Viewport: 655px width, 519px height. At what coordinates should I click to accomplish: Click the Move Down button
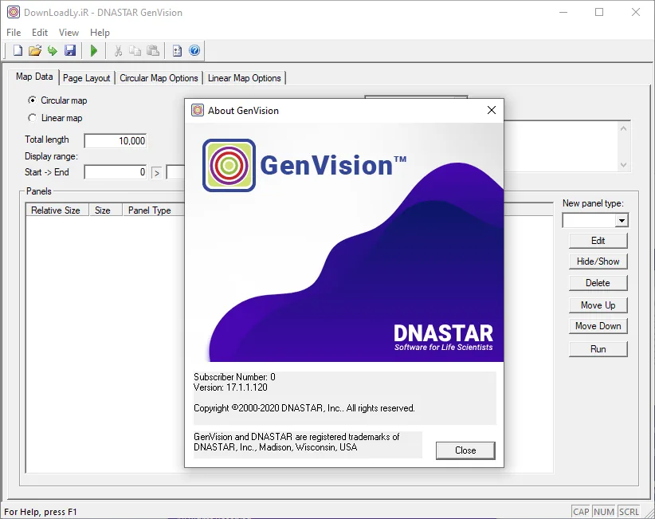point(598,326)
